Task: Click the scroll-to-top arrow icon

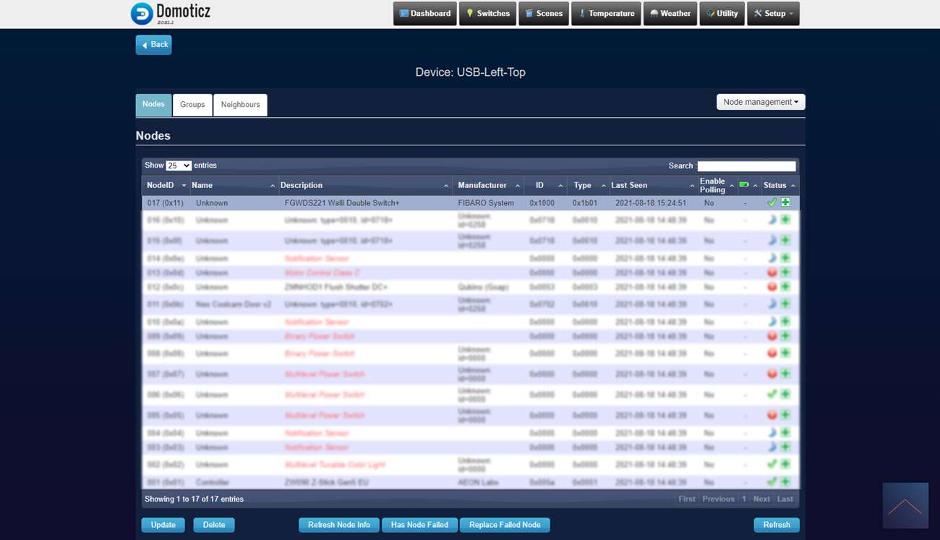Action: 905,506
